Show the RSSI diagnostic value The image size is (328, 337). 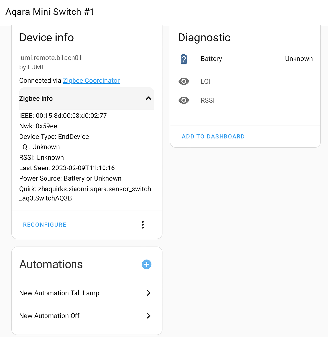pos(208,100)
